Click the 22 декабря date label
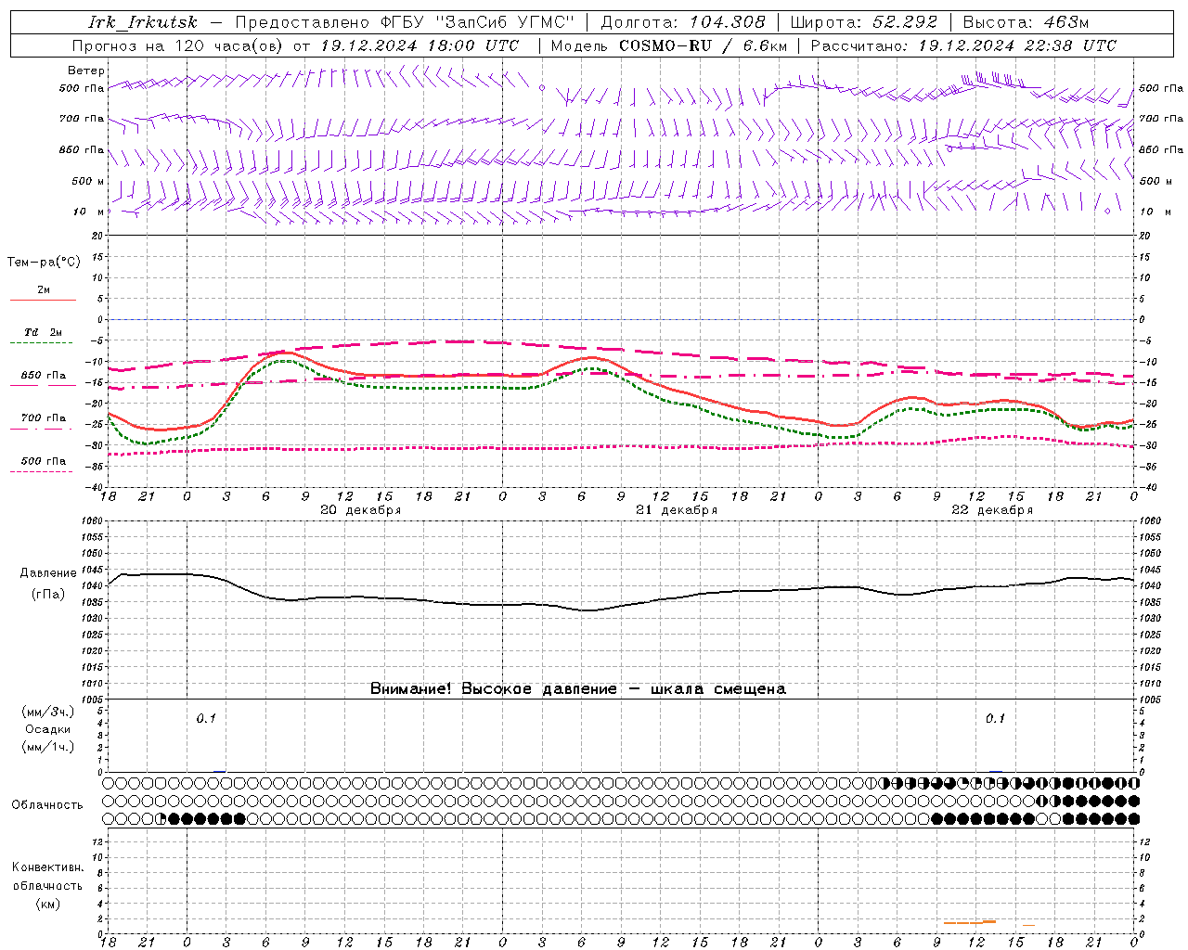Image resolution: width=1188 pixels, height=950 pixels. click(x=992, y=510)
